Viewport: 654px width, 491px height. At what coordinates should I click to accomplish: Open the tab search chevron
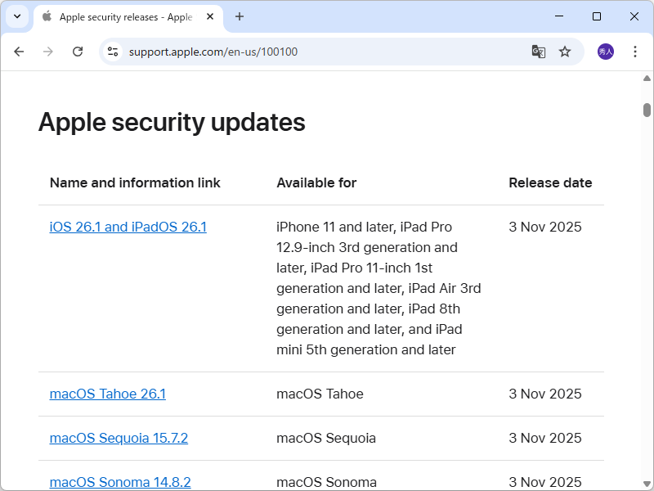pos(16,16)
